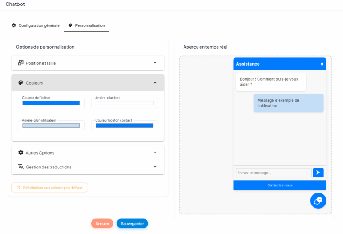Click the Écrivez un message input field
Viewport: 343px width, 234px height.
[x=273, y=173]
